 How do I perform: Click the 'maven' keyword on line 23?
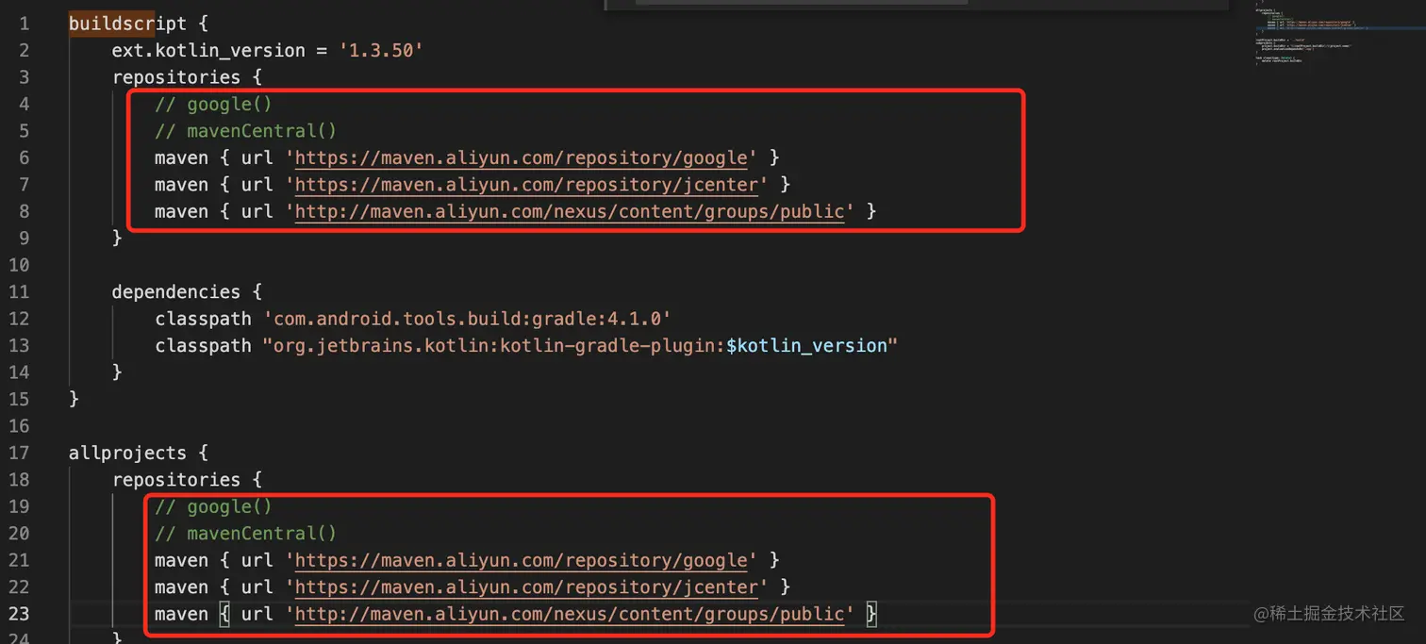[181, 614]
